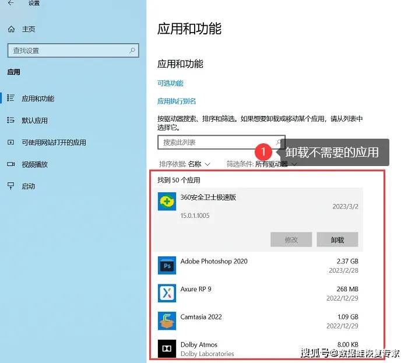Click the 可选功能 link

170,83
